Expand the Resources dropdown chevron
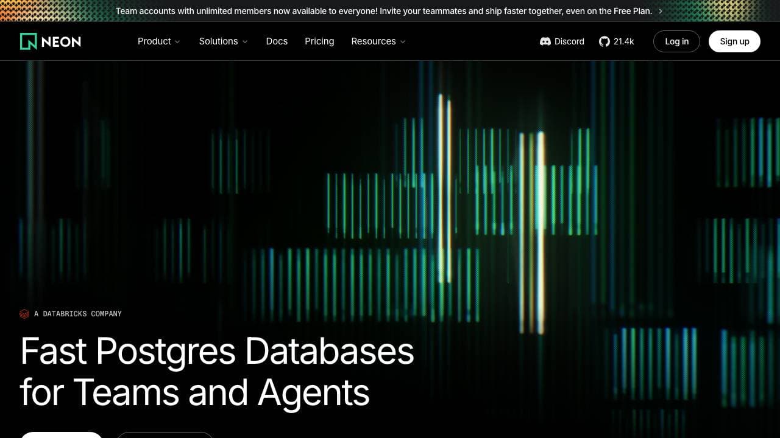Image resolution: width=780 pixels, height=438 pixels. pyautogui.click(x=403, y=42)
